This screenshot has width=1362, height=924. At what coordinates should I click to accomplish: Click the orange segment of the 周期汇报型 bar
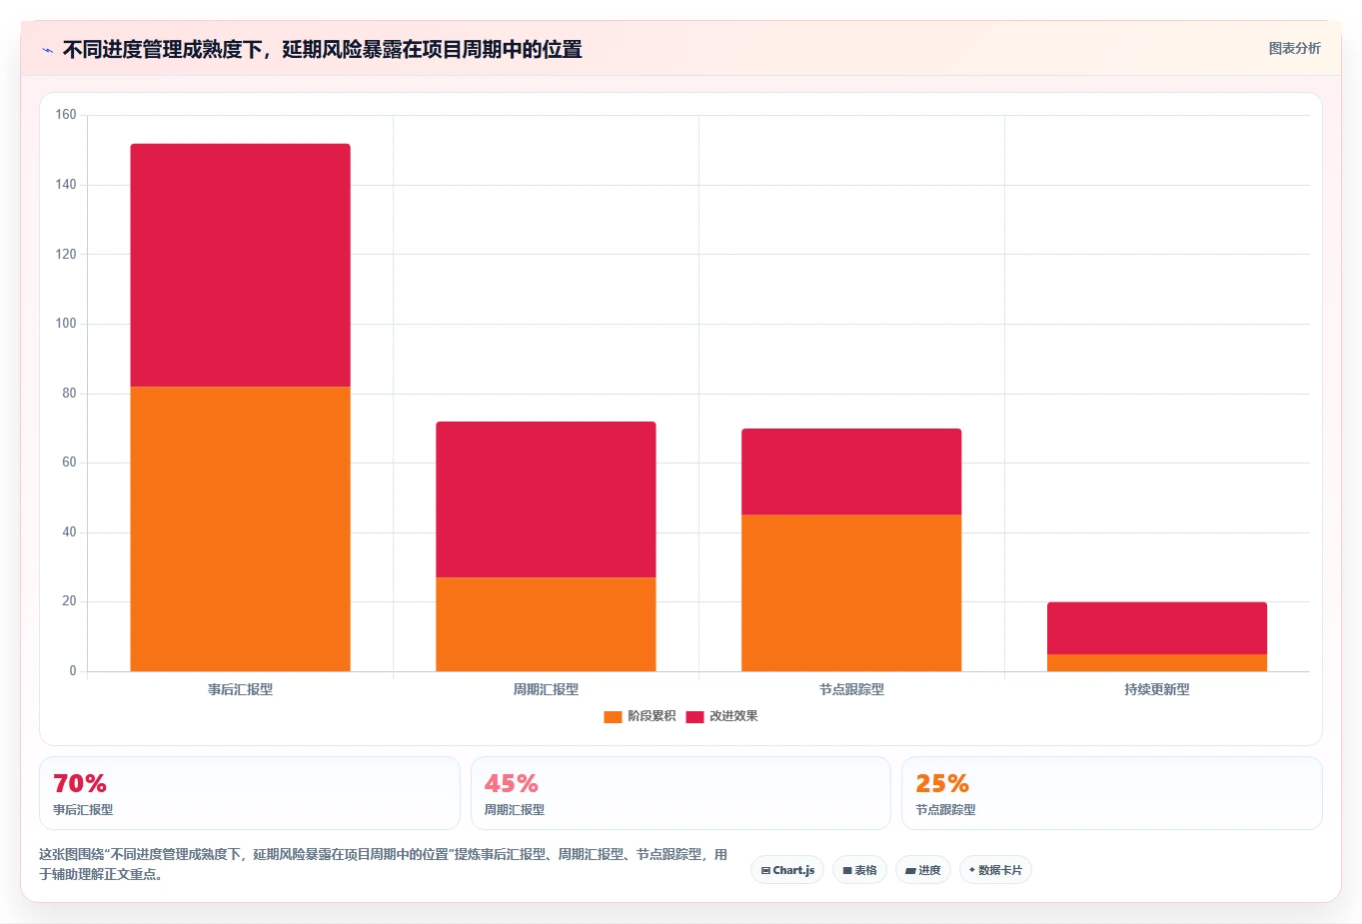tap(546, 624)
